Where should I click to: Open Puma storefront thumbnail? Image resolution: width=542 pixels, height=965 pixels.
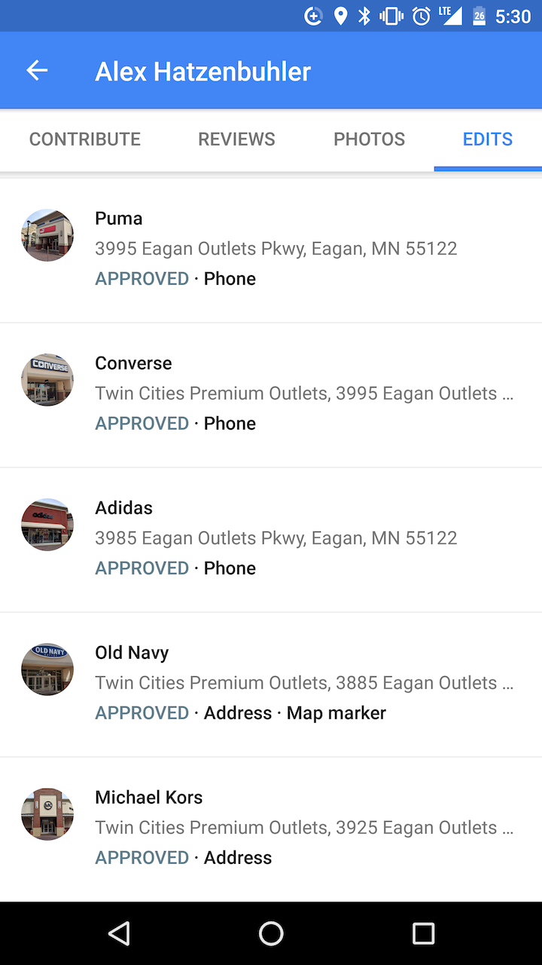pos(47,235)
